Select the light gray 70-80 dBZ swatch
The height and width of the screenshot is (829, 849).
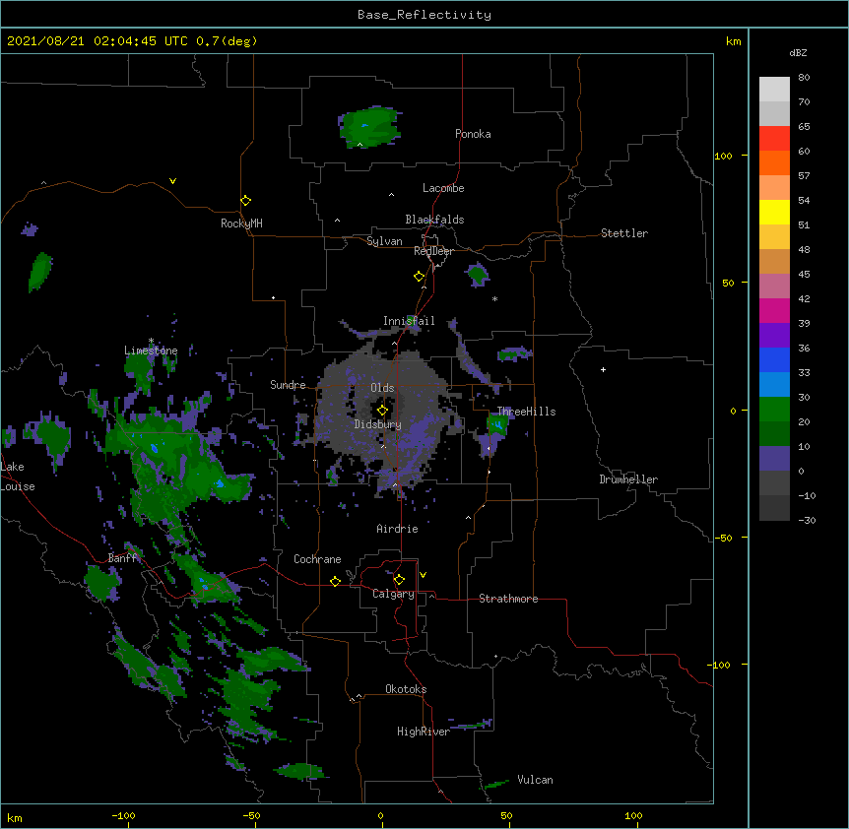[774, 90]
